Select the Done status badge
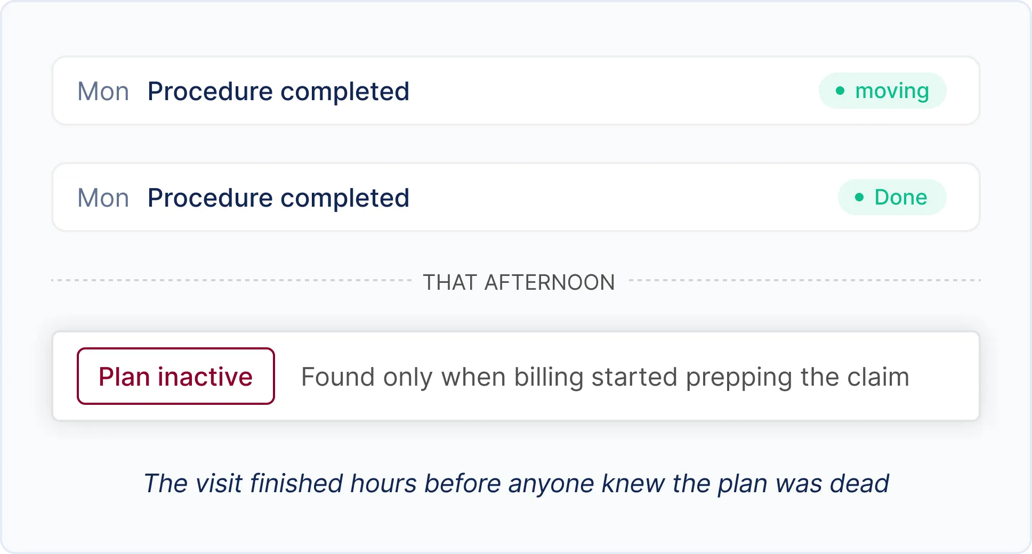 tap(892, 197)
